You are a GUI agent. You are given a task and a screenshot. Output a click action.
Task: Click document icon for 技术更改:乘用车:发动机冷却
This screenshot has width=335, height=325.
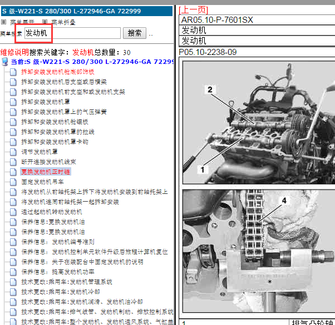(13, 292)
